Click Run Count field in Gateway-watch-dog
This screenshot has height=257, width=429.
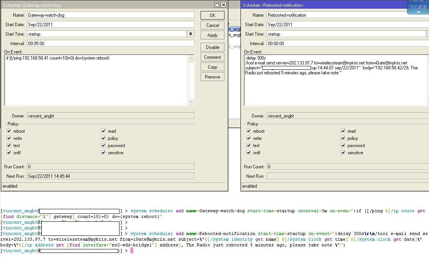click(x=111, y=166)
